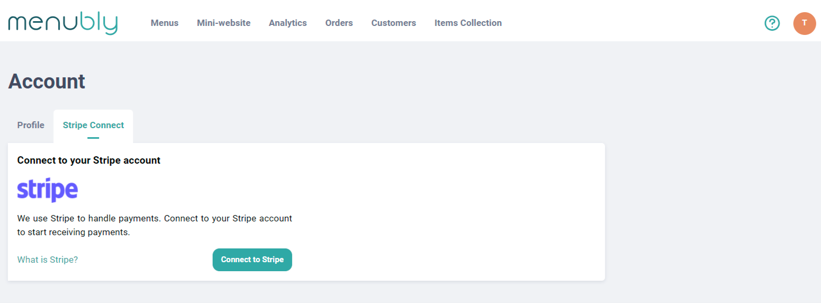
Task: Open the user avatar "T" menu
Action: [x=804, y=23]
